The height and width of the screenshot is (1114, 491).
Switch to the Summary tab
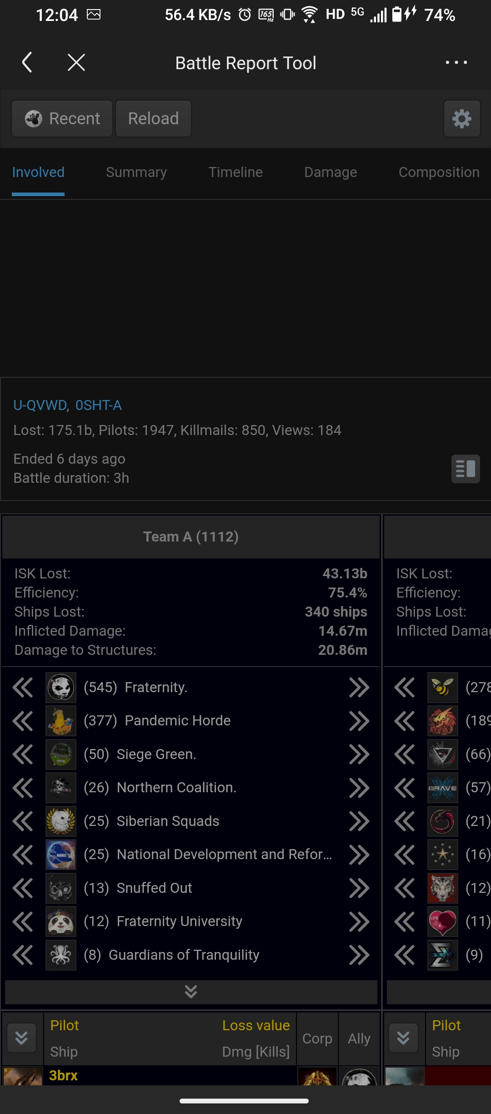point(136,172)
